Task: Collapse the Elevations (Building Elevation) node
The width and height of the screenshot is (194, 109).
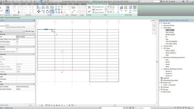Action: click(162, 58)
